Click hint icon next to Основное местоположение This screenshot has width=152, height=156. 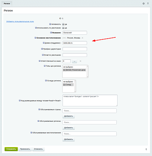[35, 38]
